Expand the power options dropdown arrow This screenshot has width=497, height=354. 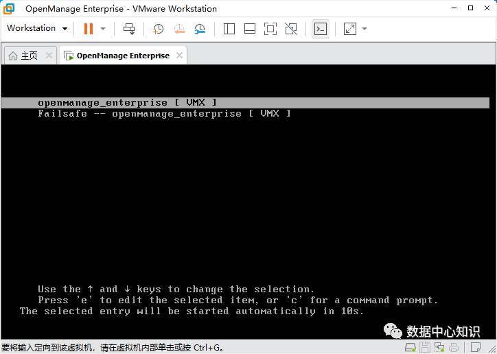[x=103, y=29]
